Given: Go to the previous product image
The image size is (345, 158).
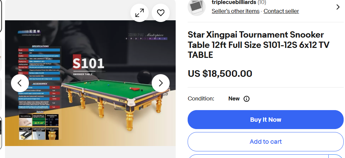Looking at the screenshot, I should (20, 83).
